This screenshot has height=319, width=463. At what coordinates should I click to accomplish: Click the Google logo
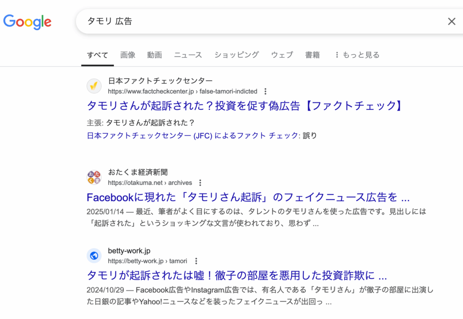pyautogui.click(x=28, y=22)
